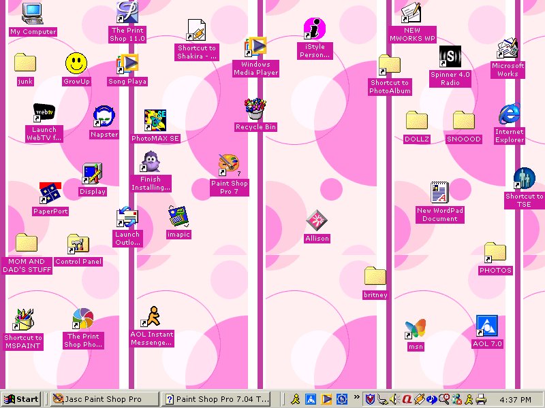Select the Control Panel shortcut
545x408 pixels.
tap(78, 244)
